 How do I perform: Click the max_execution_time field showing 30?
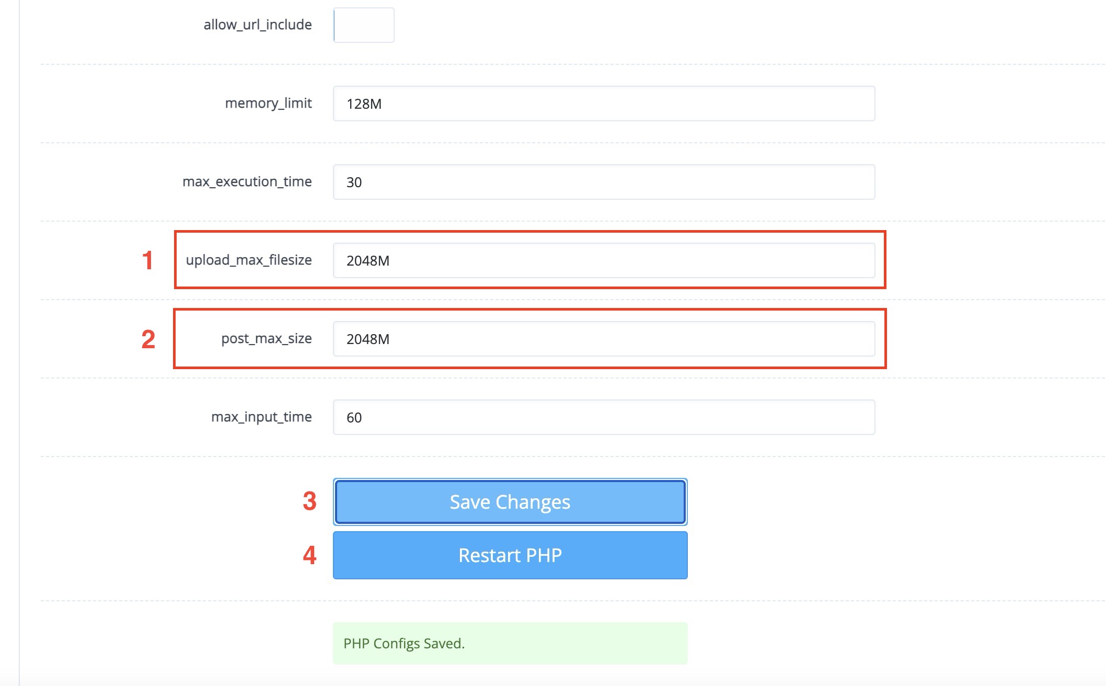pos(604,182)
